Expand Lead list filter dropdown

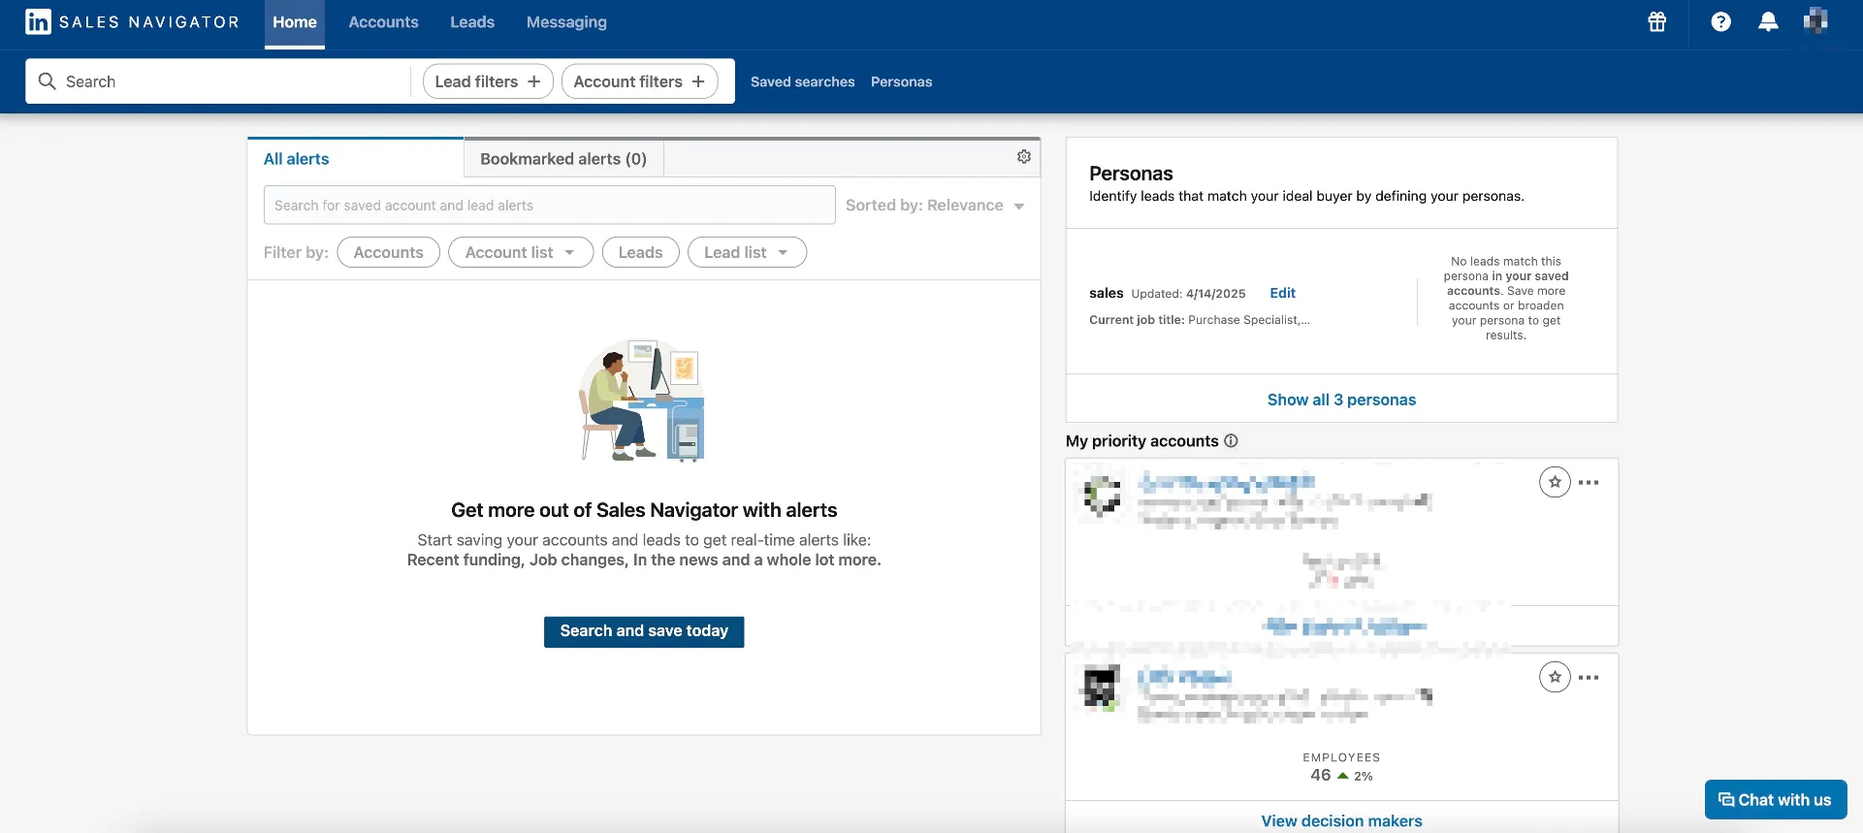(x=747, y=252)
